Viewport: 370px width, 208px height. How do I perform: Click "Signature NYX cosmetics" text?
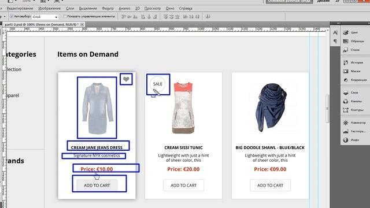pos(97,155)
